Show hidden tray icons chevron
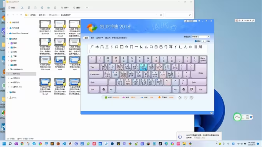 pyautogui.click(x=216, y=144)
